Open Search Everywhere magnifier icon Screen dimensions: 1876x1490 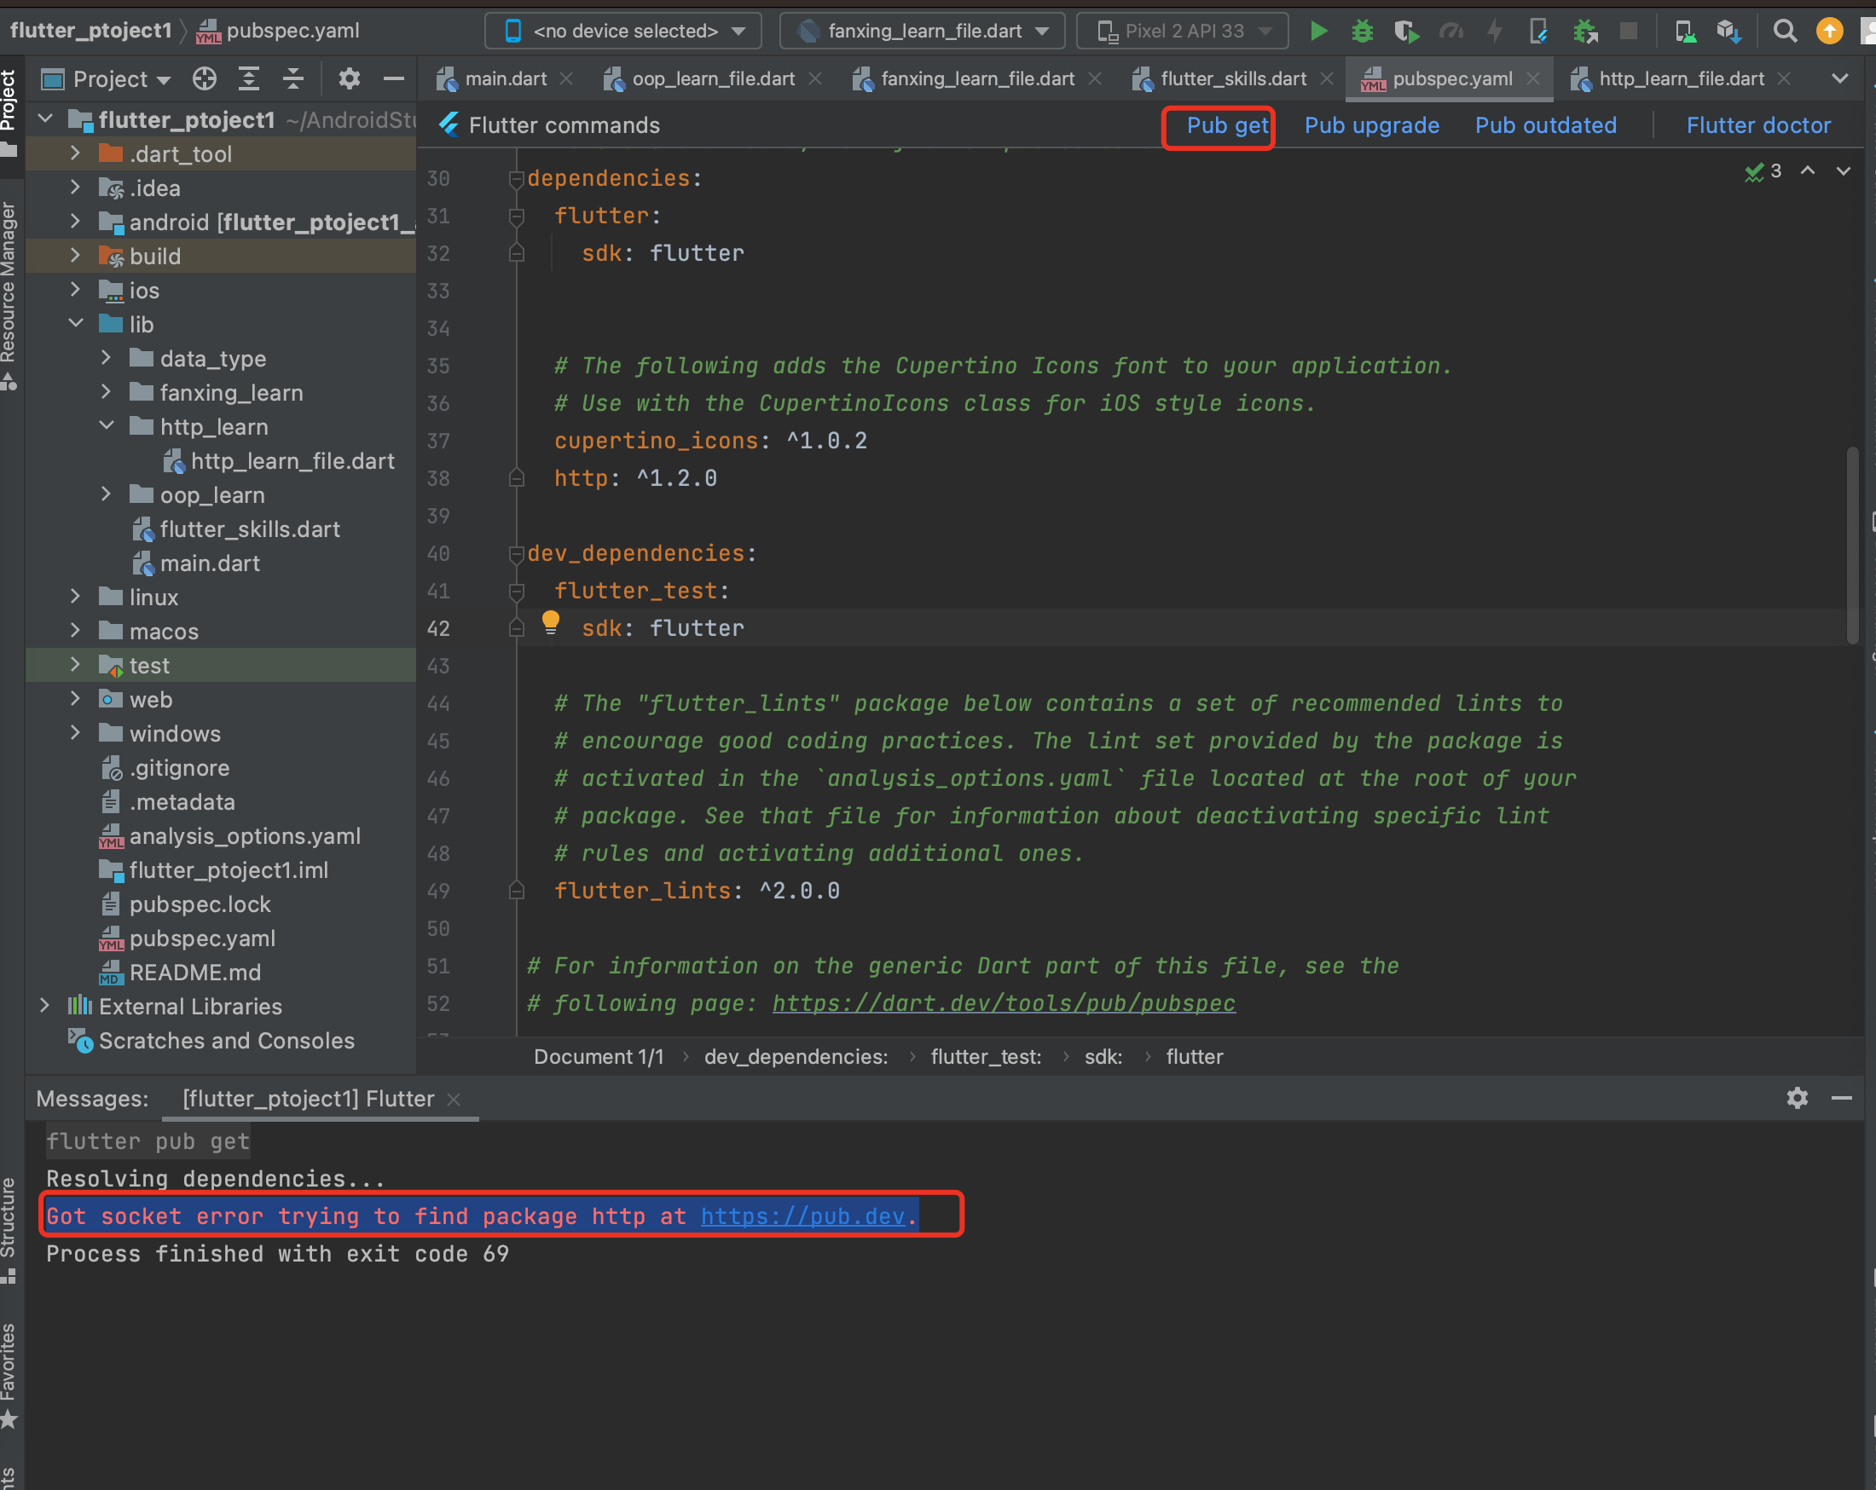tap(1785, 32)
